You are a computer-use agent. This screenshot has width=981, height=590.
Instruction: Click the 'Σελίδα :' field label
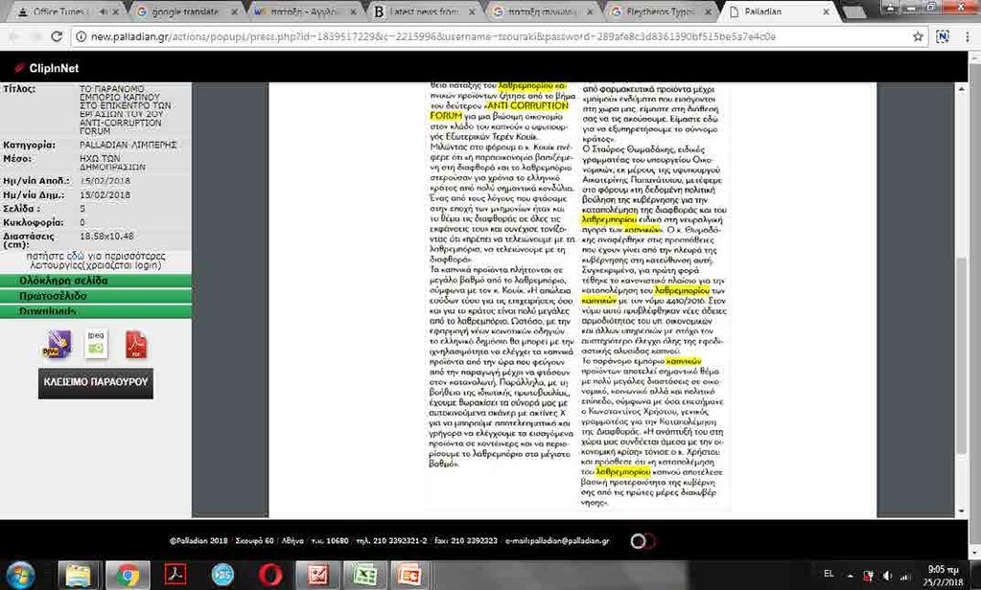click(21, 209)
